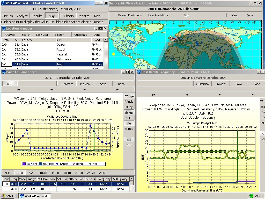Open Menu in Master Control Palette
Screen dimensions: 265x199
98,16
